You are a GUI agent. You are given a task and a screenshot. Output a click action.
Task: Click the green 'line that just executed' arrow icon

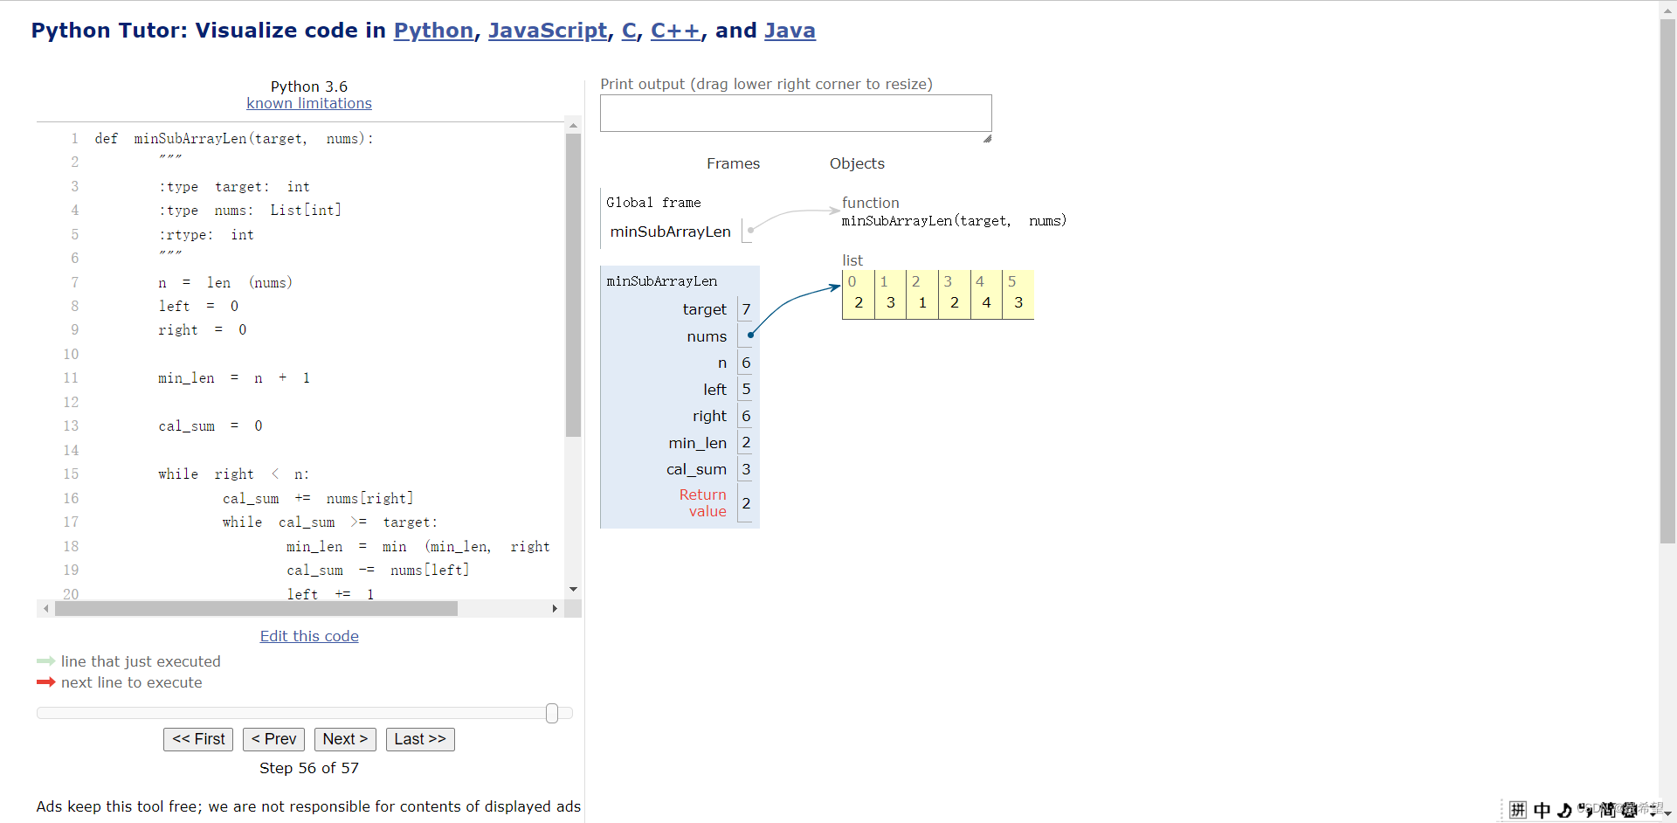46,661
